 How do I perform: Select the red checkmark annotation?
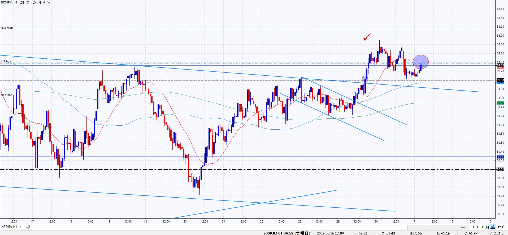click(x=367, y=38)
